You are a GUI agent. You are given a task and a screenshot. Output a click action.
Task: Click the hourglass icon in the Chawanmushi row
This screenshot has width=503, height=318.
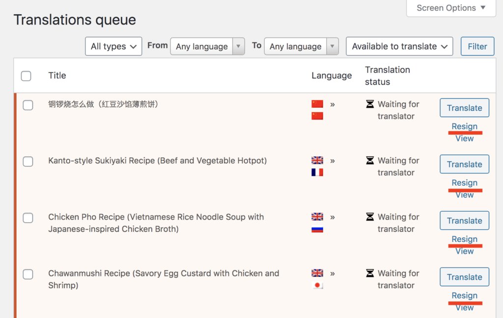click(370, 273)
